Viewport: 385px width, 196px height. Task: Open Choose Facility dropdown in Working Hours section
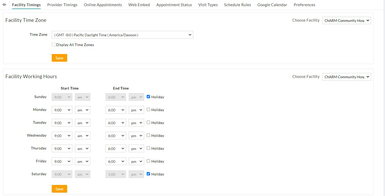pyautogui.click(x=346, y=77)
